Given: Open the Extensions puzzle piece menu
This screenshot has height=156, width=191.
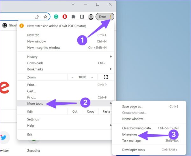Looking at the screenshot, I should [73, 17].
